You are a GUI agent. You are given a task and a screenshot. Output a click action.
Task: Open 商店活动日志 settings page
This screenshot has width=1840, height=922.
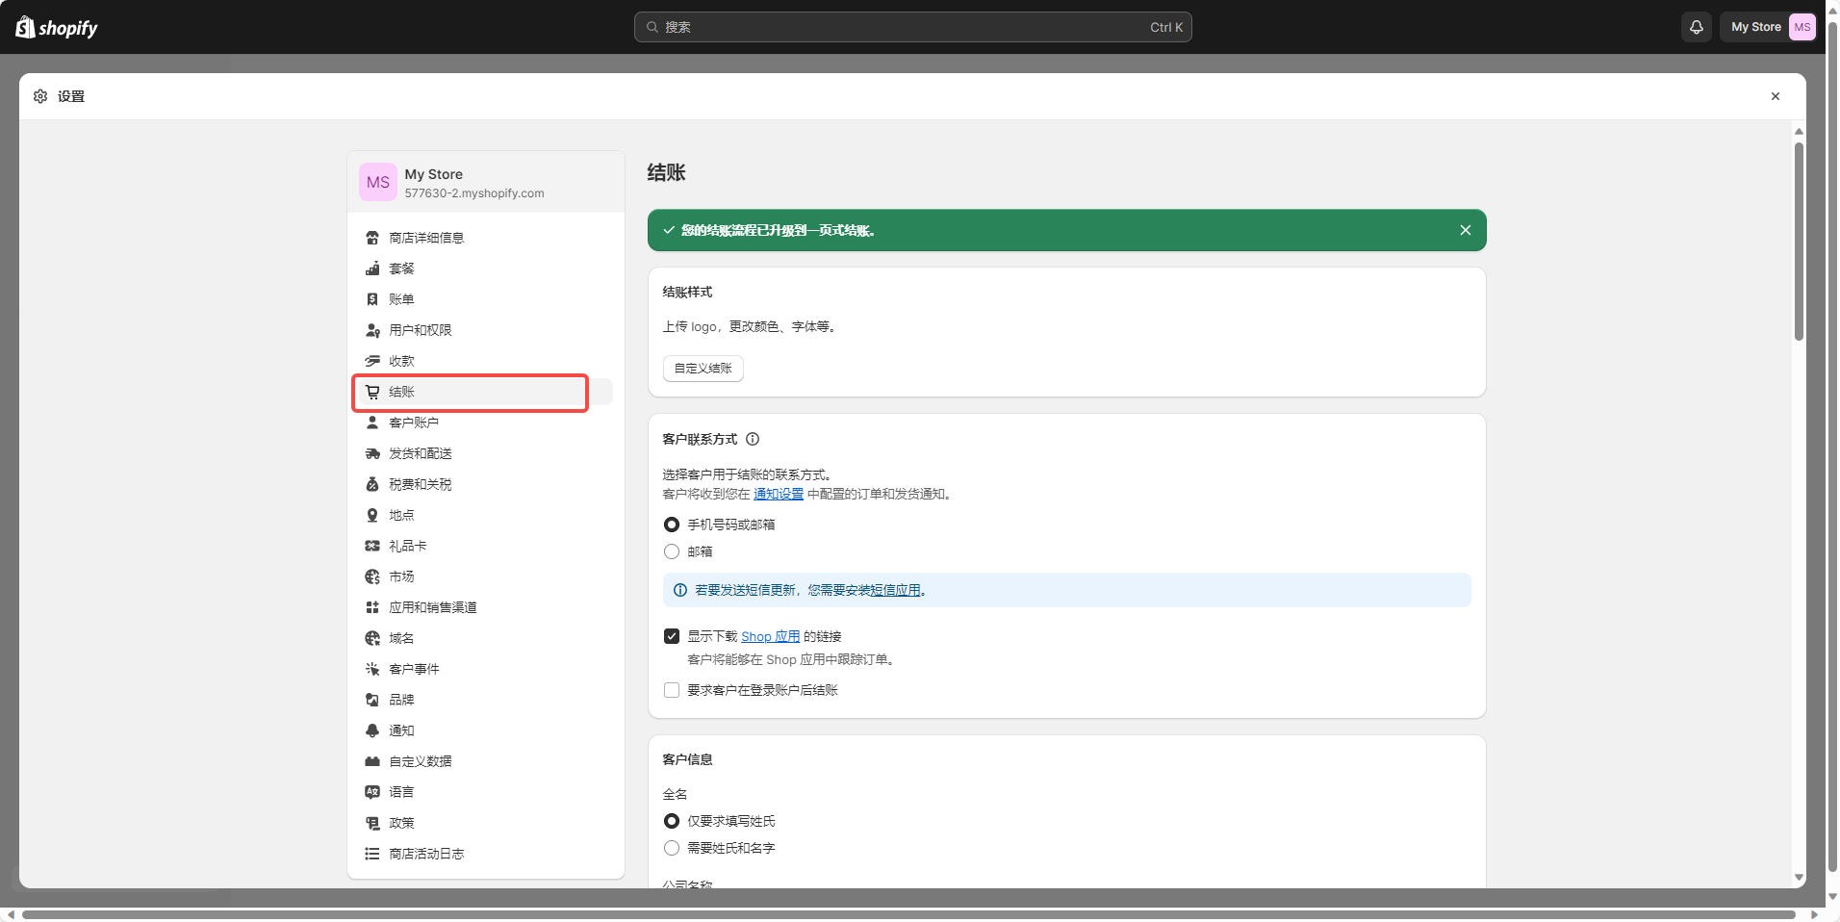tap(486, 854)
